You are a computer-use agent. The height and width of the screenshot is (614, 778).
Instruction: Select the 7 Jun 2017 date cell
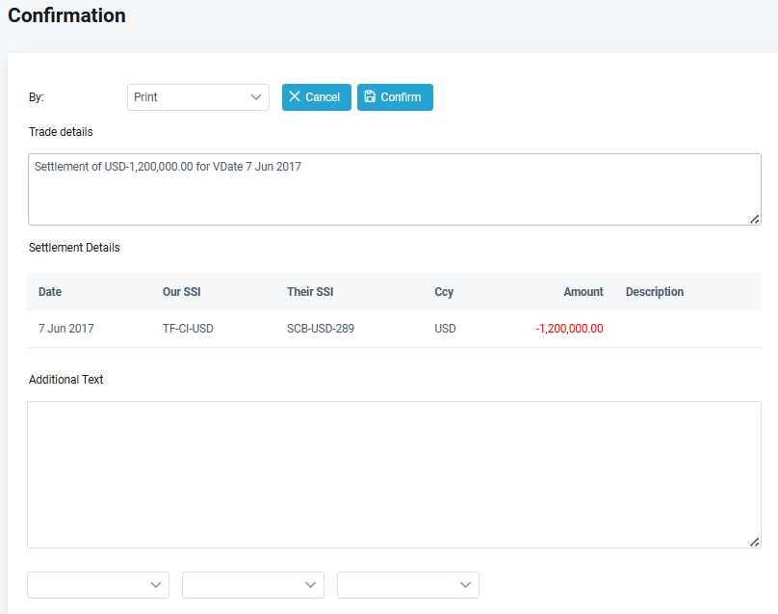(66, 329)
